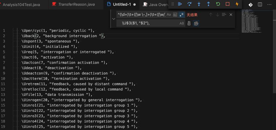Click the debug Step Into arrow
This screenshot has width=276, height=130.
point(199,4)
